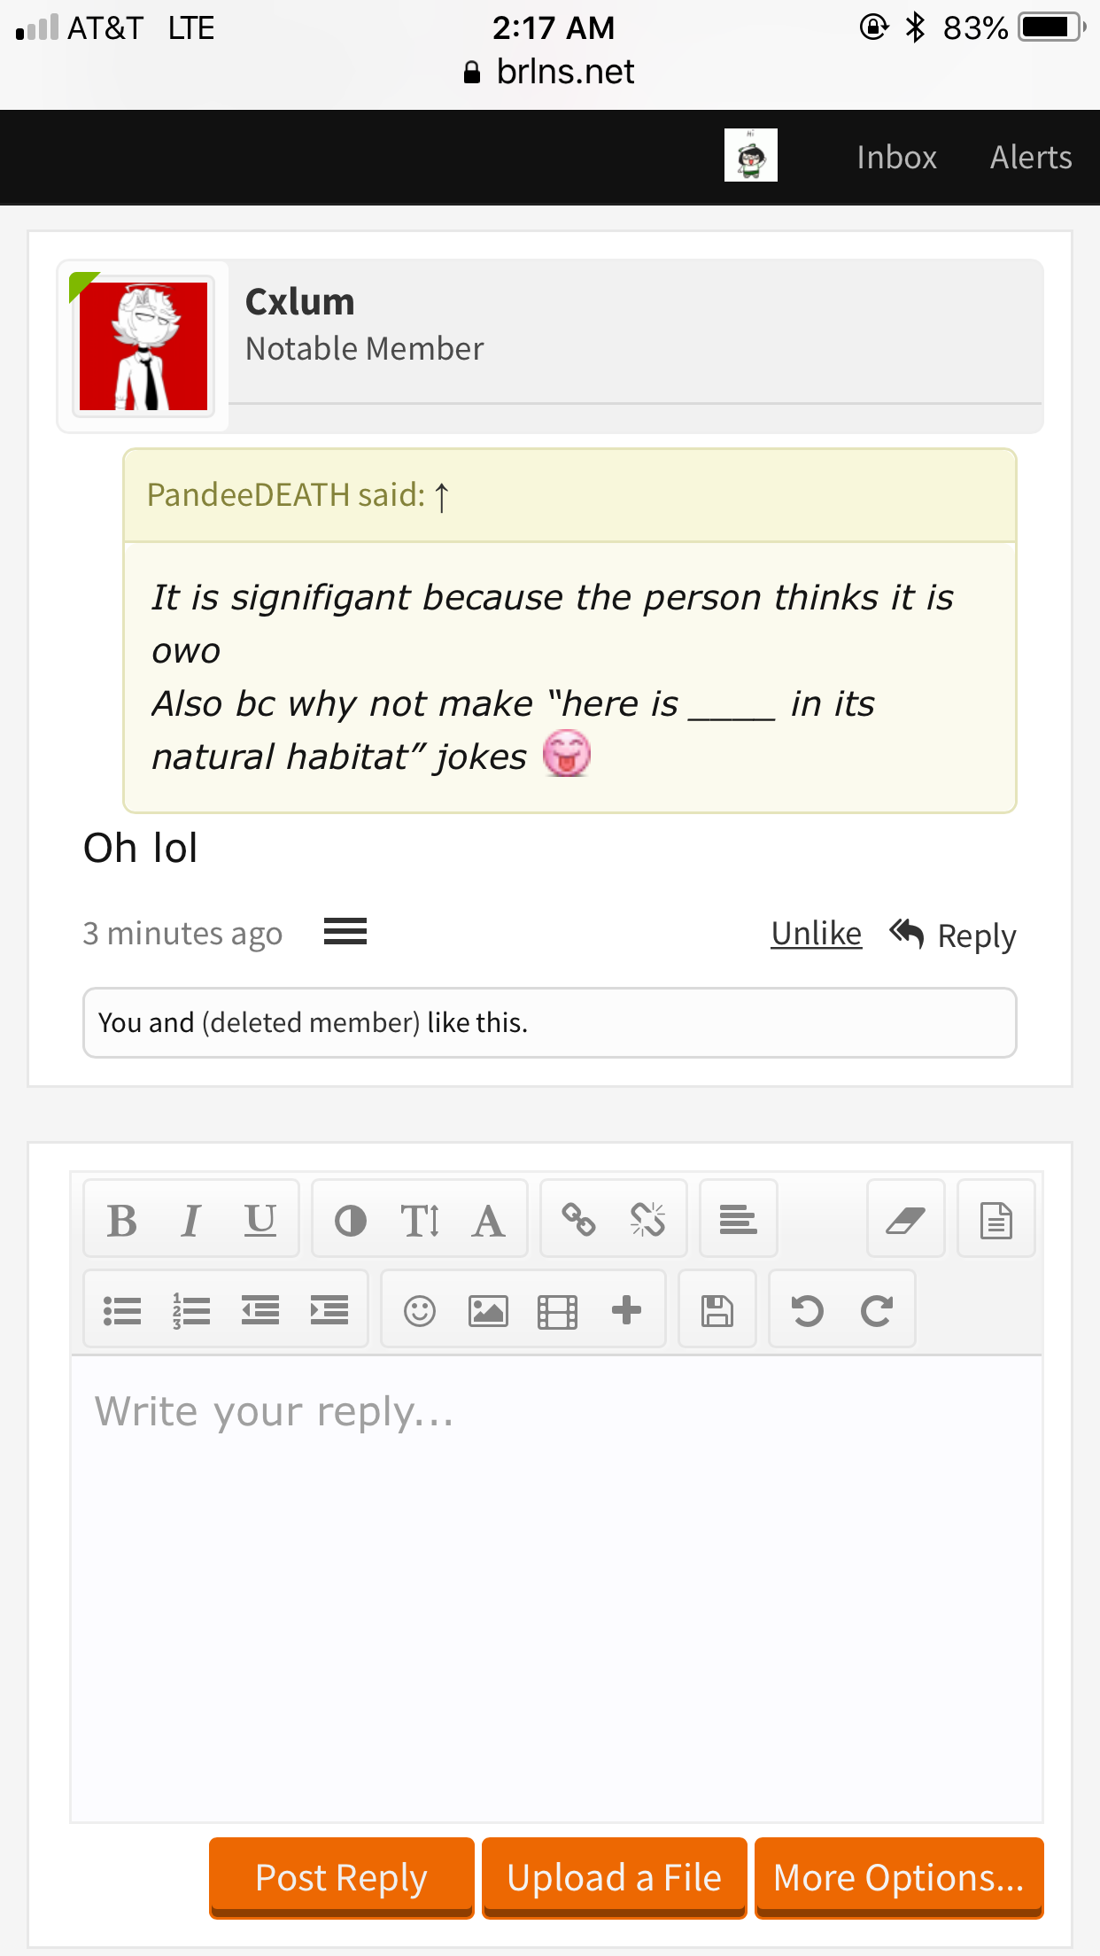
Task: Open the text color picker
Action: point(351,1220)
